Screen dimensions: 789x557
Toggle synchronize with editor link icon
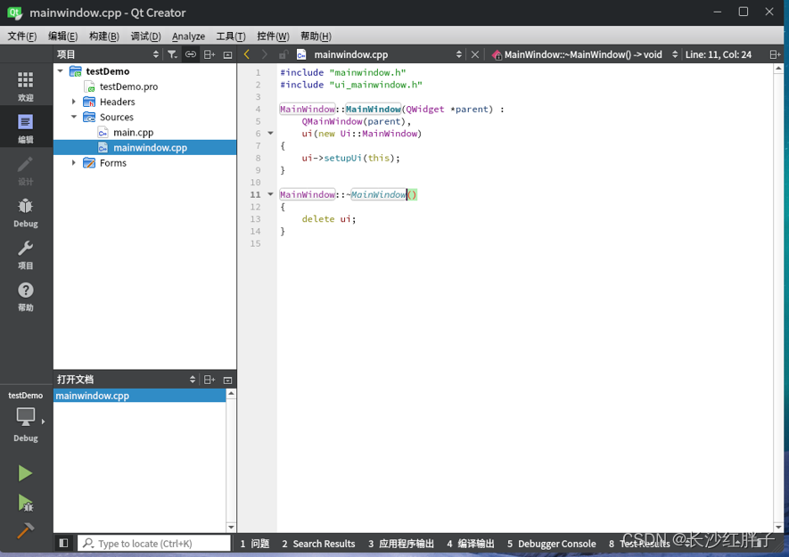point(191,54)
